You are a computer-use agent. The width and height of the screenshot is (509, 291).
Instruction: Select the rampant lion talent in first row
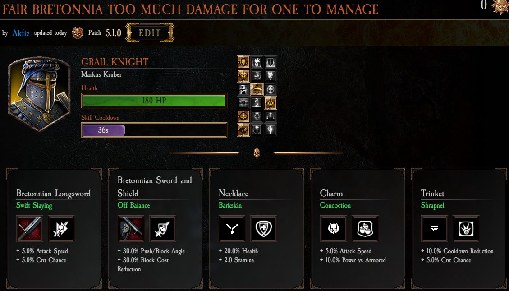pyautogui.click(x=257, y=62)
